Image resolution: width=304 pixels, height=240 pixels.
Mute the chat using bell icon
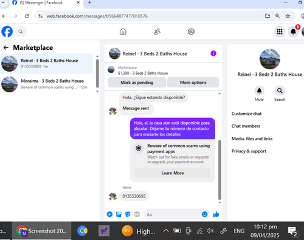pos(259,91)
